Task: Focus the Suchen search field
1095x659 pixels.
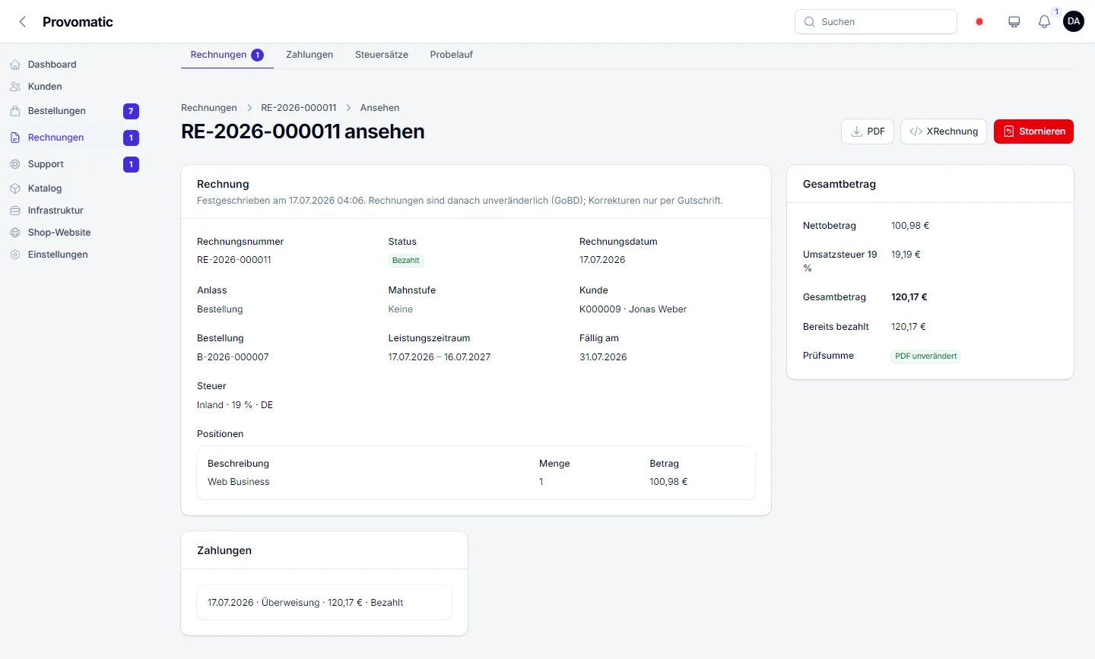Action: [x=876, y=22]
